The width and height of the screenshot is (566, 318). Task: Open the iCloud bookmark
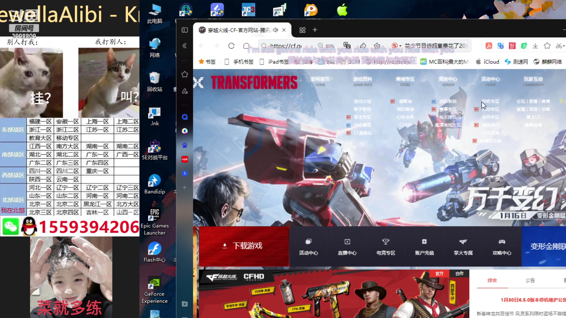488,62
